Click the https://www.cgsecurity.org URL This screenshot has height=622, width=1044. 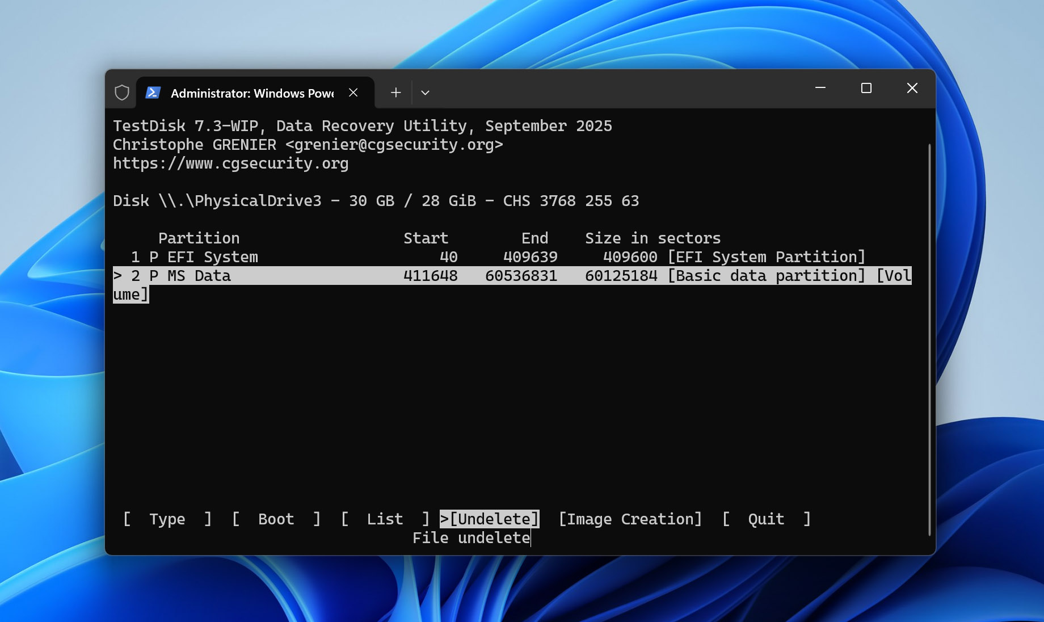click(231, 163)
